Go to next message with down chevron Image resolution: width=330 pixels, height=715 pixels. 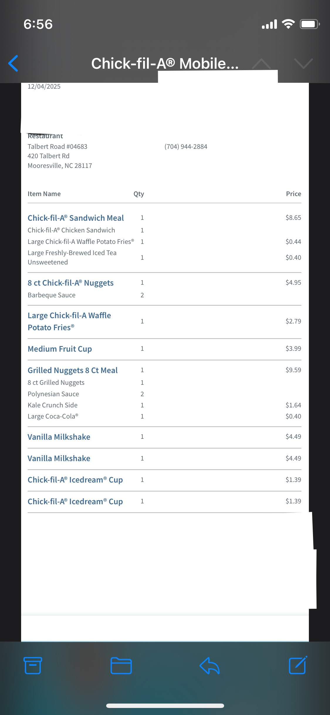pyautogui.click(x=303, y=63)
